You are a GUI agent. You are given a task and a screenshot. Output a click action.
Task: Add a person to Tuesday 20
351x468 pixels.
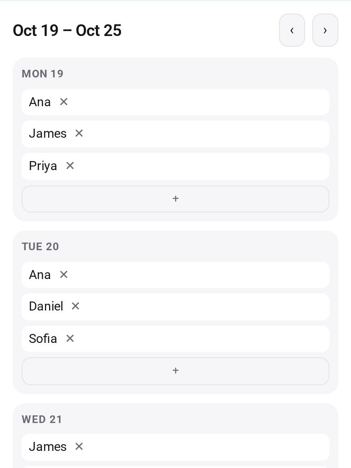pos(175,371)
